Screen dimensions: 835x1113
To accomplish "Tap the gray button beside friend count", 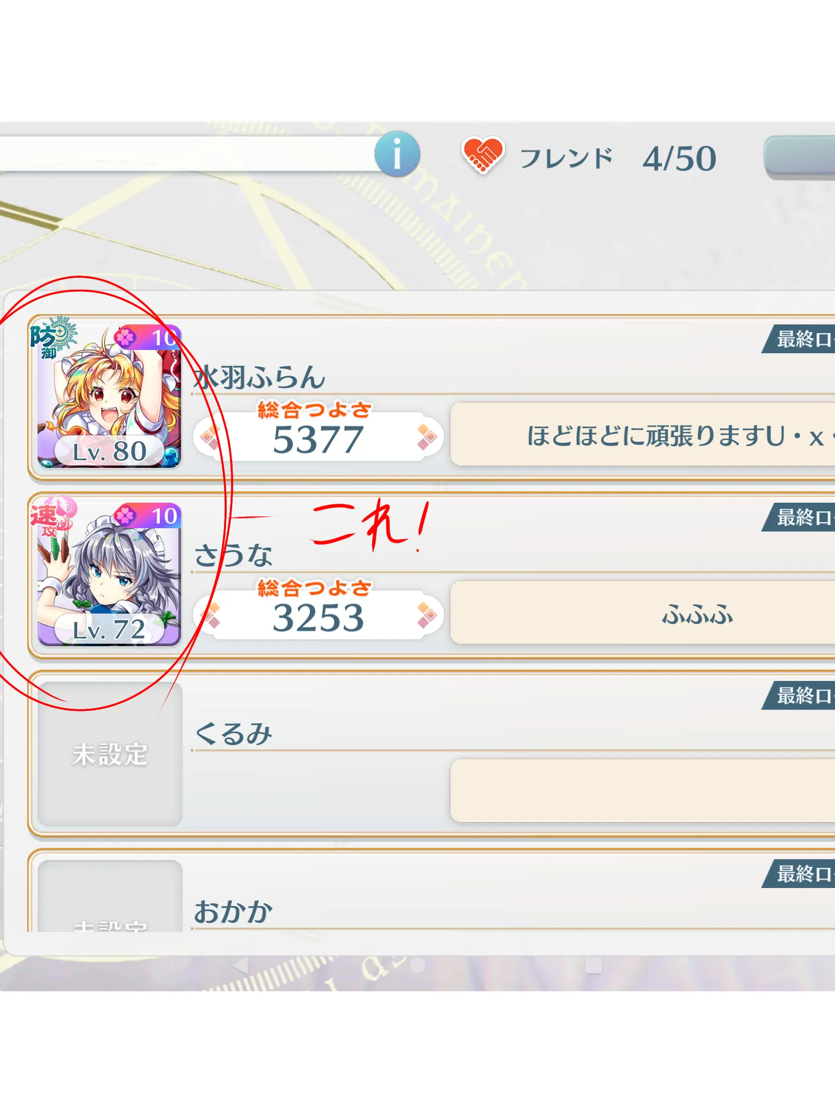I will tap(799, 157).
